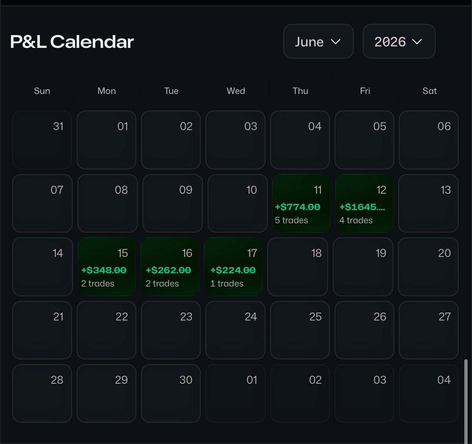This screenshot has width=472, height=444.
Task: Open the June 16 day with +$262.00
Action: pyautogui.click(x=170, y=266)
